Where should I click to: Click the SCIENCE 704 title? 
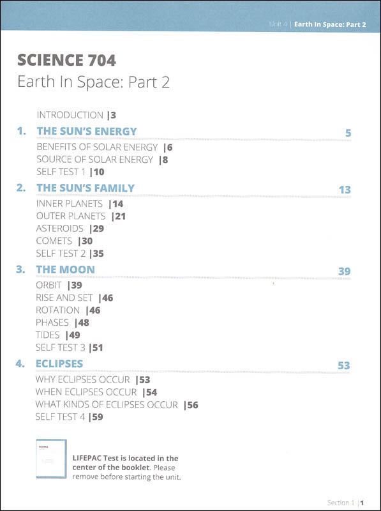click(x=66, y=60)
